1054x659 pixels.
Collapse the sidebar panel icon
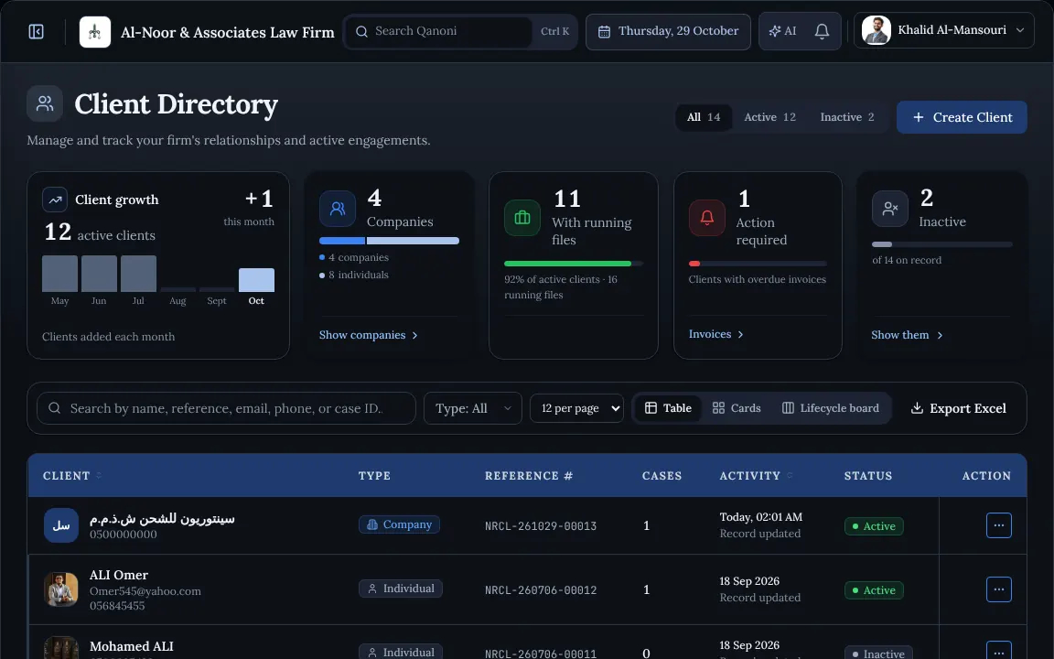(37, 32)
